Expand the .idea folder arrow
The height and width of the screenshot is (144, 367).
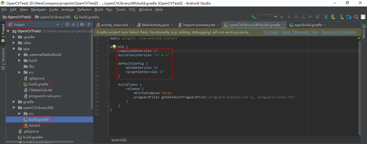tap(14, 43)
